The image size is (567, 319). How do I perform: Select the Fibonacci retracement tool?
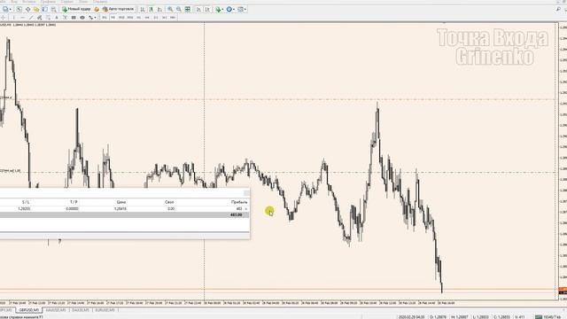[48, 18]
